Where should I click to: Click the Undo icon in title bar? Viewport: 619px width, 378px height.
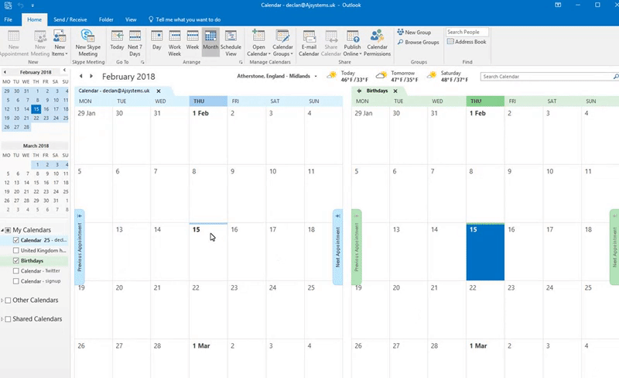(21, 5)
